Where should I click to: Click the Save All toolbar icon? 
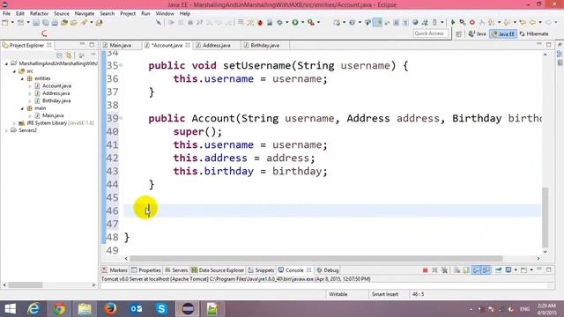(45, 22)
